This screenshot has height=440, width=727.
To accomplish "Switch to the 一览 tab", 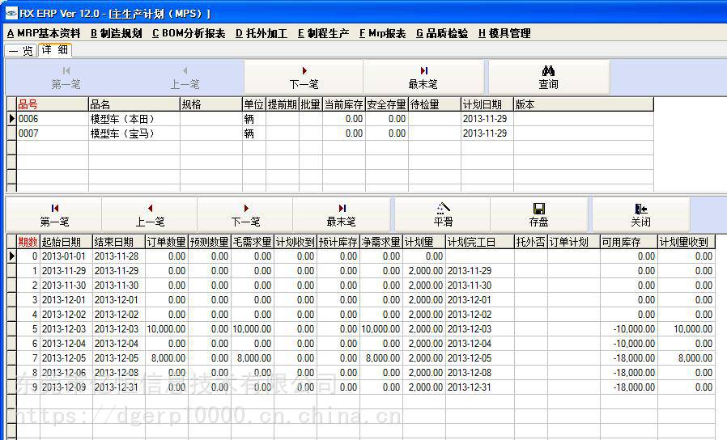I will click(x=22, y=50).
